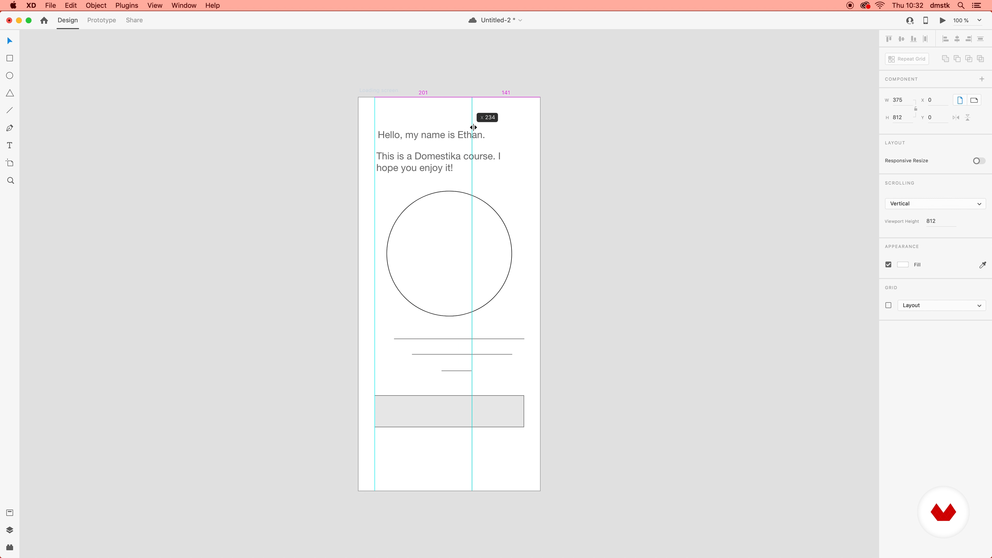
Task: Open the File menu
Action: [x=50, y=5]
